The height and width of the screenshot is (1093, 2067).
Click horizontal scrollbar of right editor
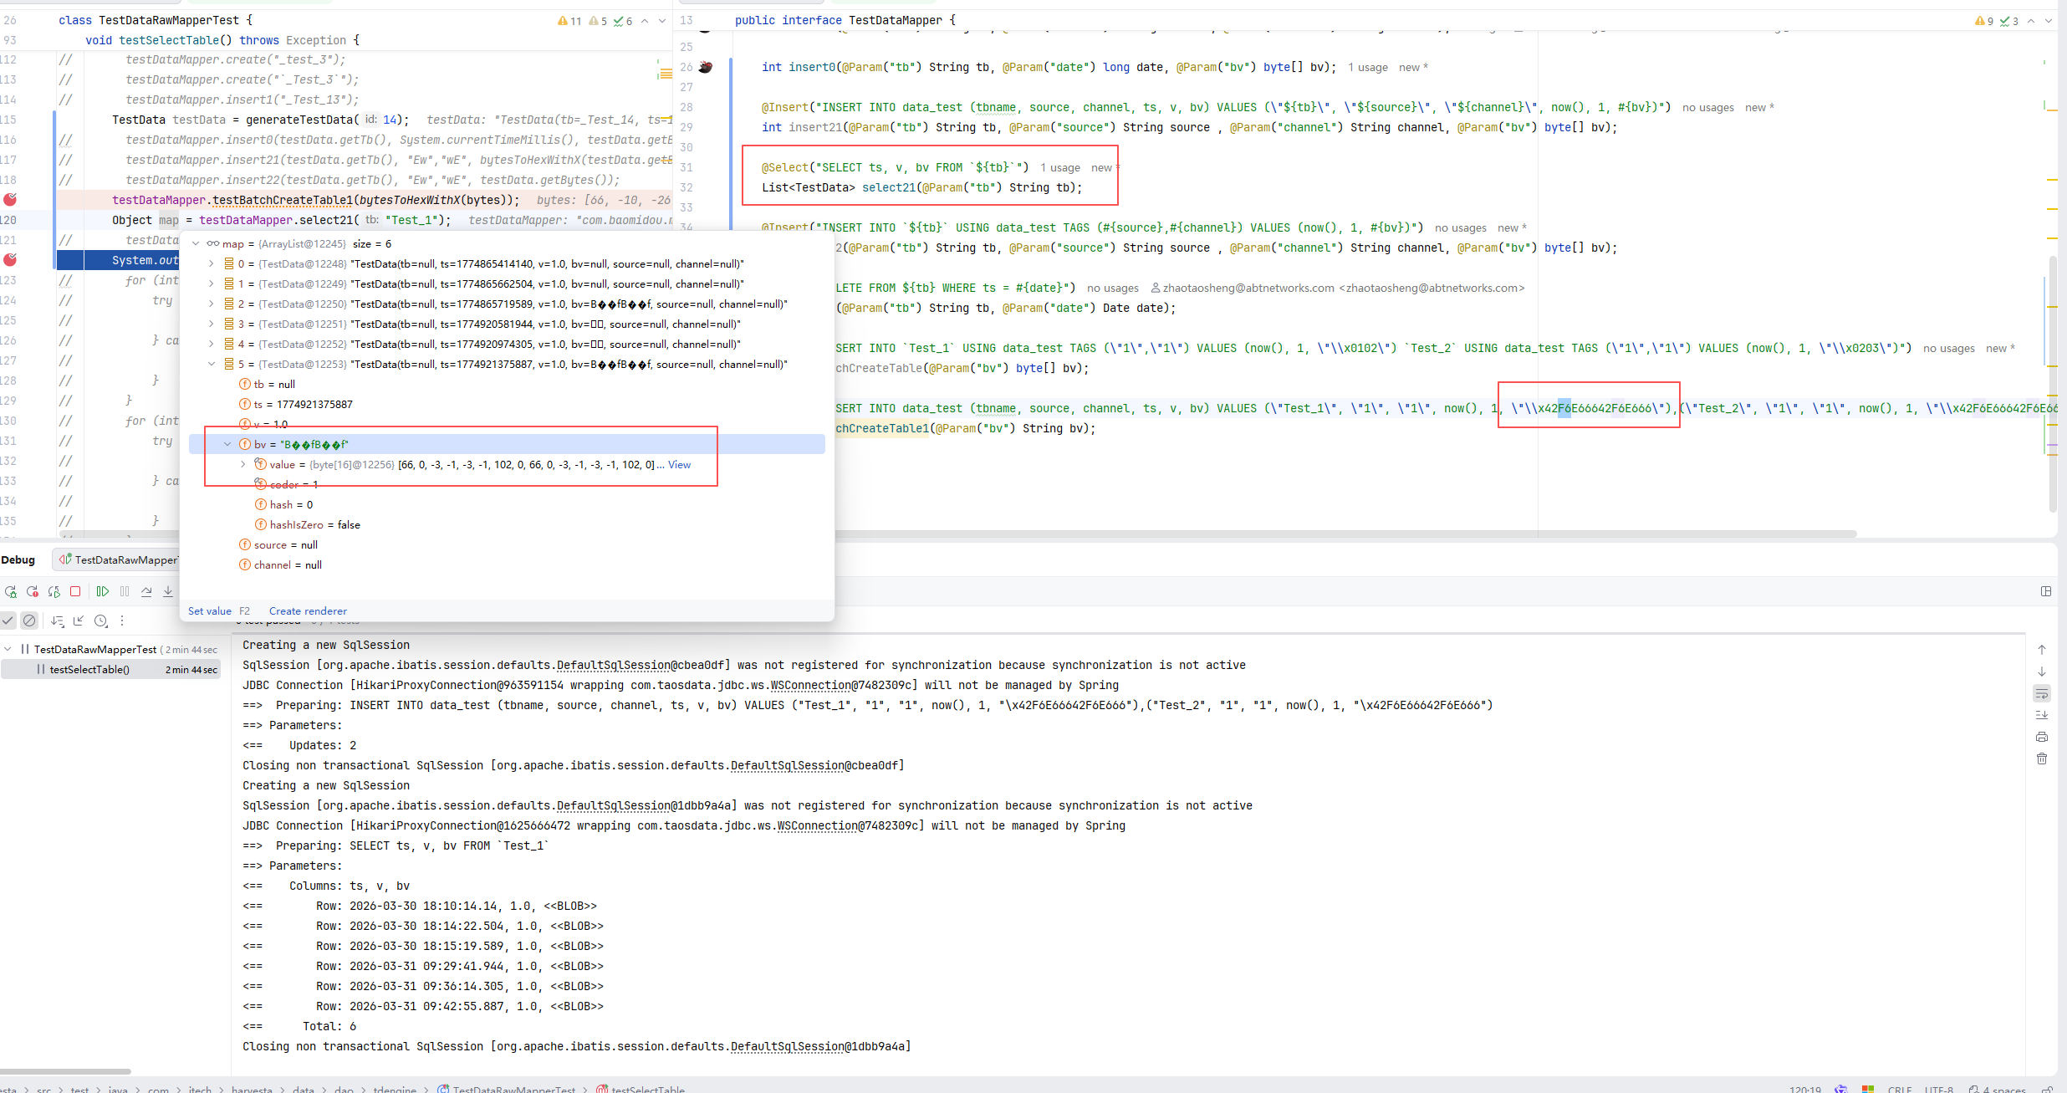[1338, 534]
